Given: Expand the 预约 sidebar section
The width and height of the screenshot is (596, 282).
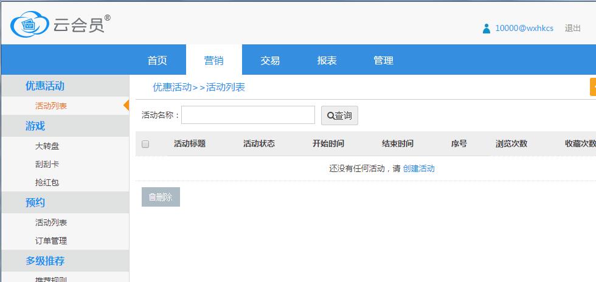Looking at the screenshot, I should (65, 202).
